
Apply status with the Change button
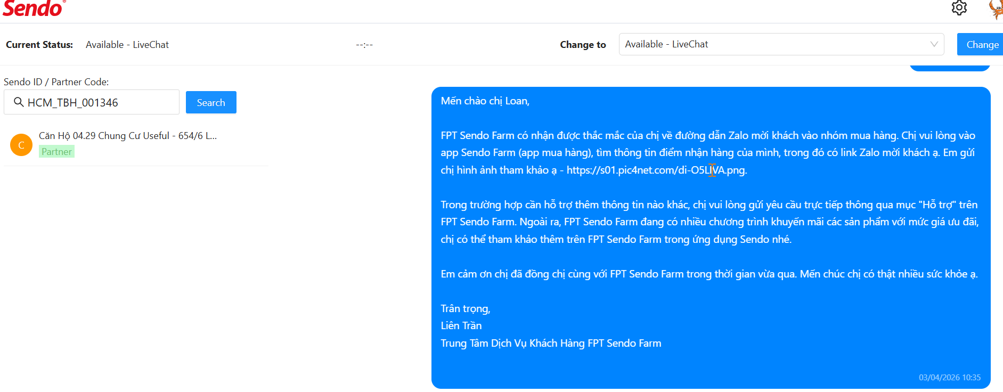(x=980, y=44)
